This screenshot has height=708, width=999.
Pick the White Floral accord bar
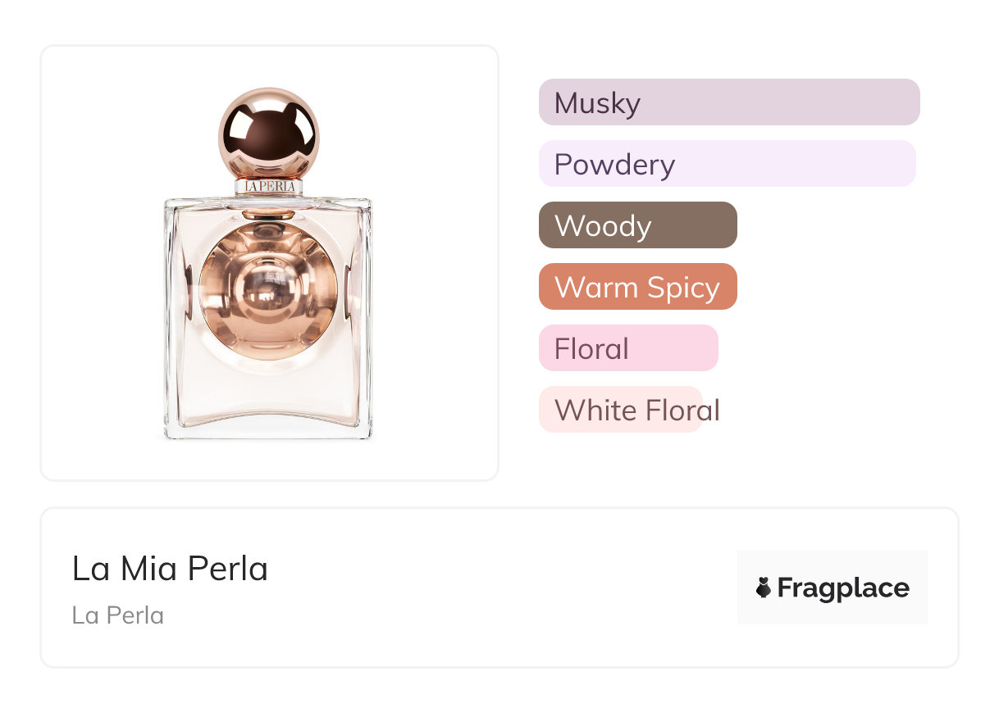620,410
